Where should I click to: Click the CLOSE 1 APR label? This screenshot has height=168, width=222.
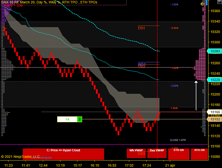point(178,140)
